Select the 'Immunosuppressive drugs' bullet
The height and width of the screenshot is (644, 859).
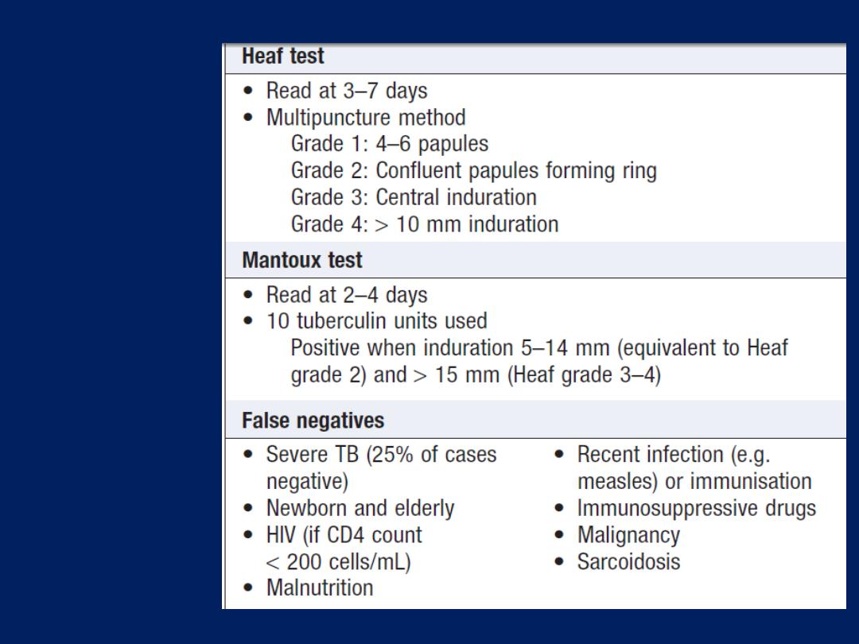tap(697, 509)
